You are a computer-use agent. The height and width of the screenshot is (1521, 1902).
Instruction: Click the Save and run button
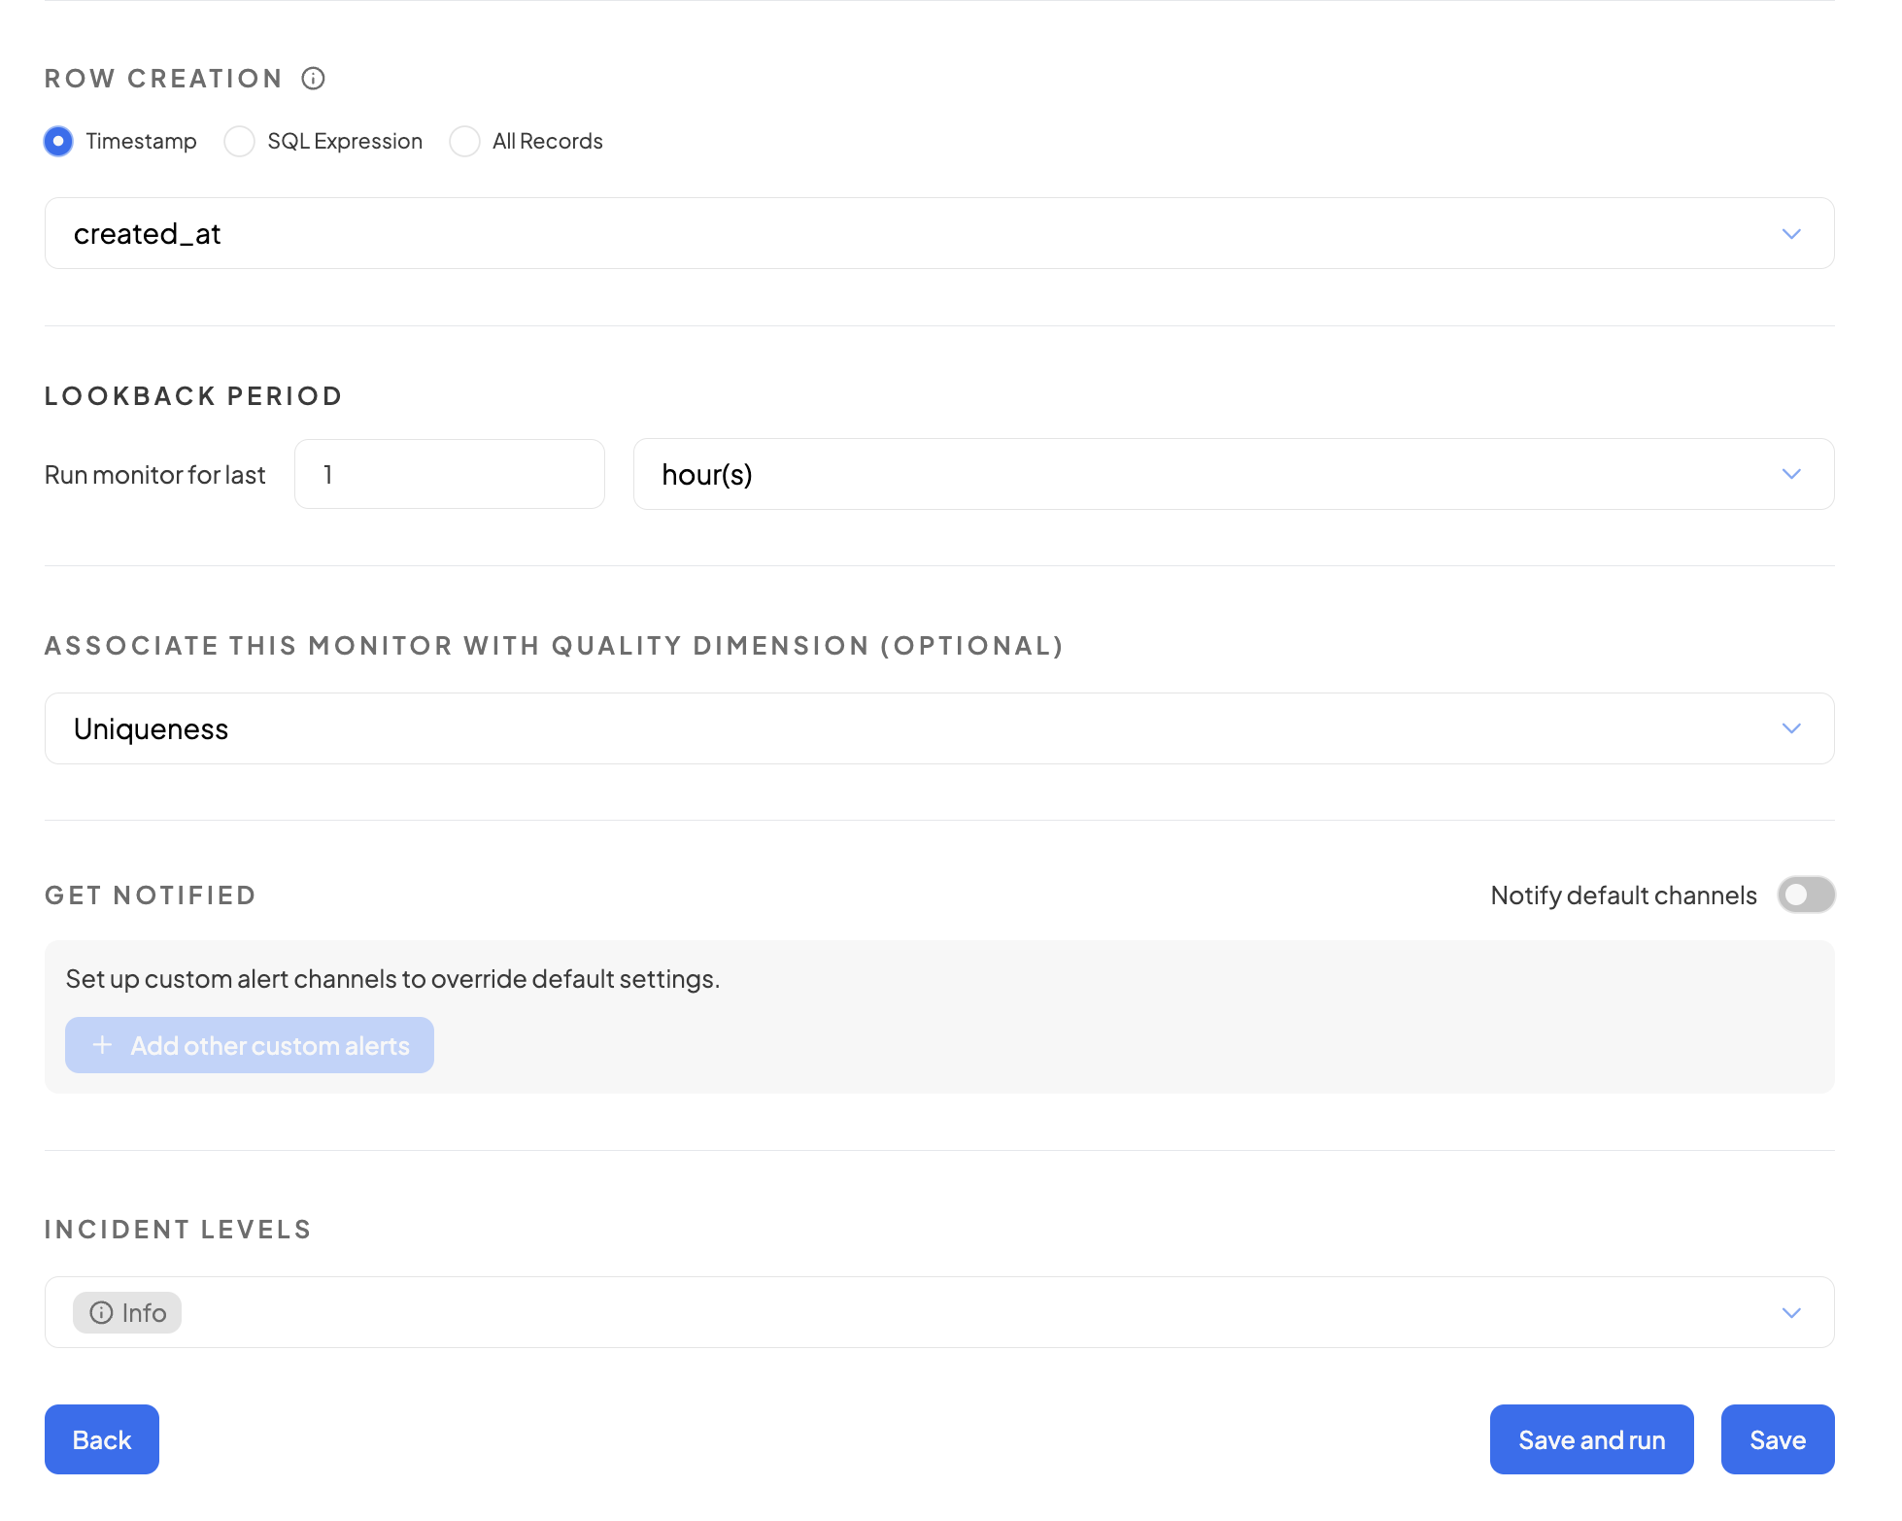coord(1591,1439)
